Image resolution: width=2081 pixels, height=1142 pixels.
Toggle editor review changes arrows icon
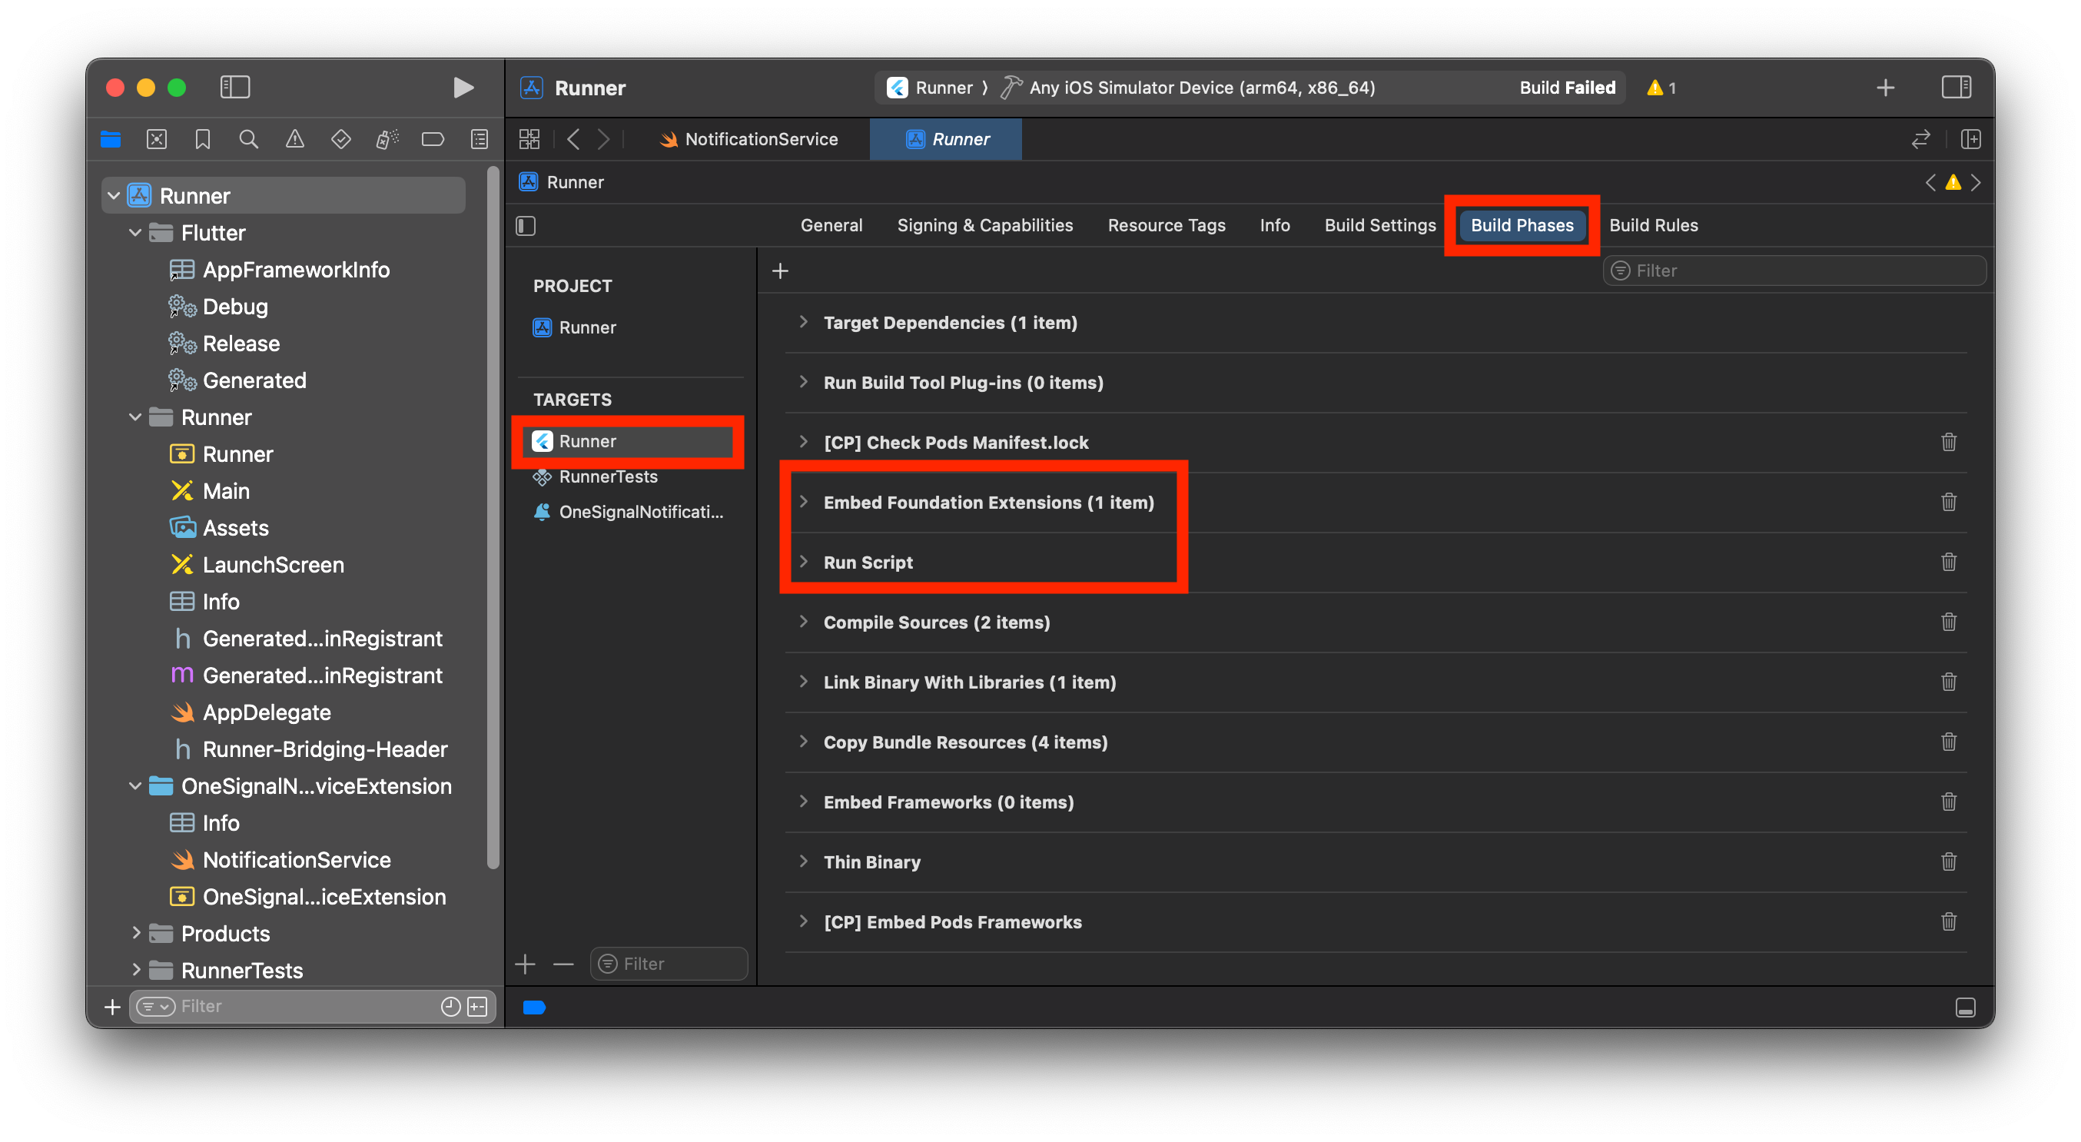(x=1920, y=139)
